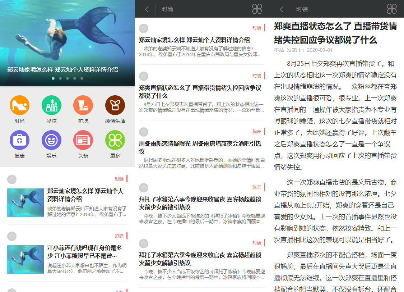Viewport: 404px width, 292px height.
Task: Open thumbnail beside home-list 郑云灿 article
Action: pos(25,203)
